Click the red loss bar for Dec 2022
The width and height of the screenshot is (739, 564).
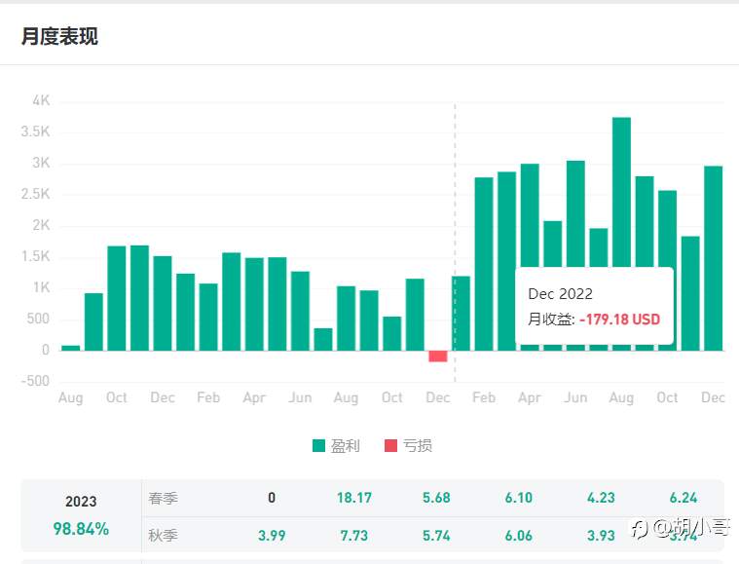[x=438, y=357]
